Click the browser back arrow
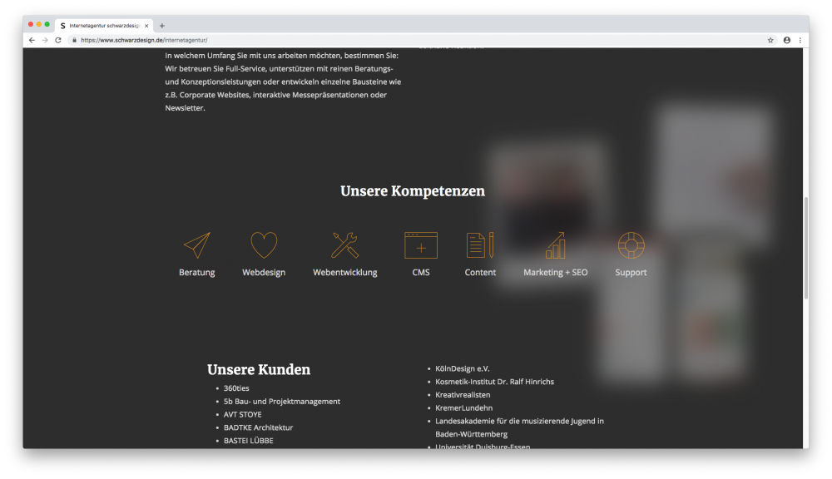Viewport: 832px width, 479px height. click(x=31, y=39)
